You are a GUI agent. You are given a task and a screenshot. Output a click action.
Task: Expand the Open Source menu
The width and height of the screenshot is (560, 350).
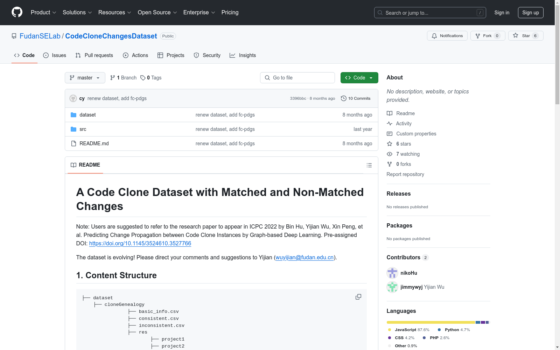tap(157, 12)
